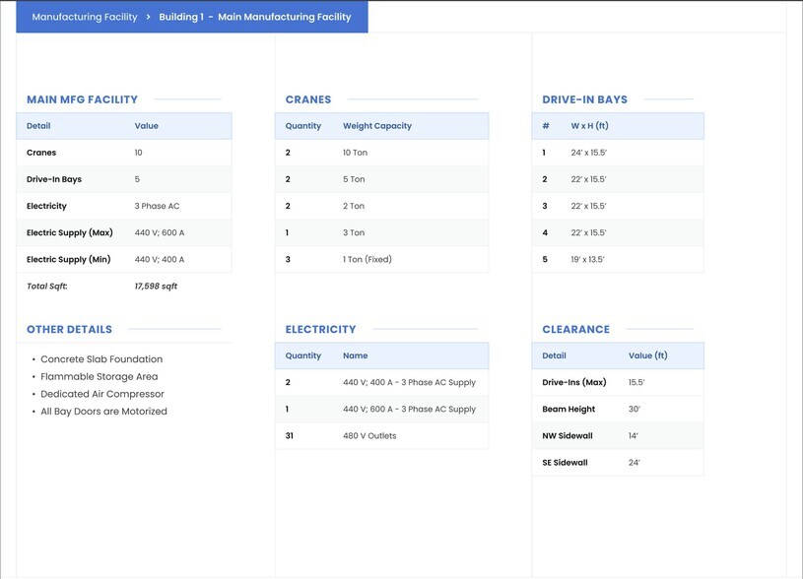Viewport: 803px width, 579px height.
Task: Select the Electric Supply (Max) row
Action: pyautogui.click(x=123, y=233)
